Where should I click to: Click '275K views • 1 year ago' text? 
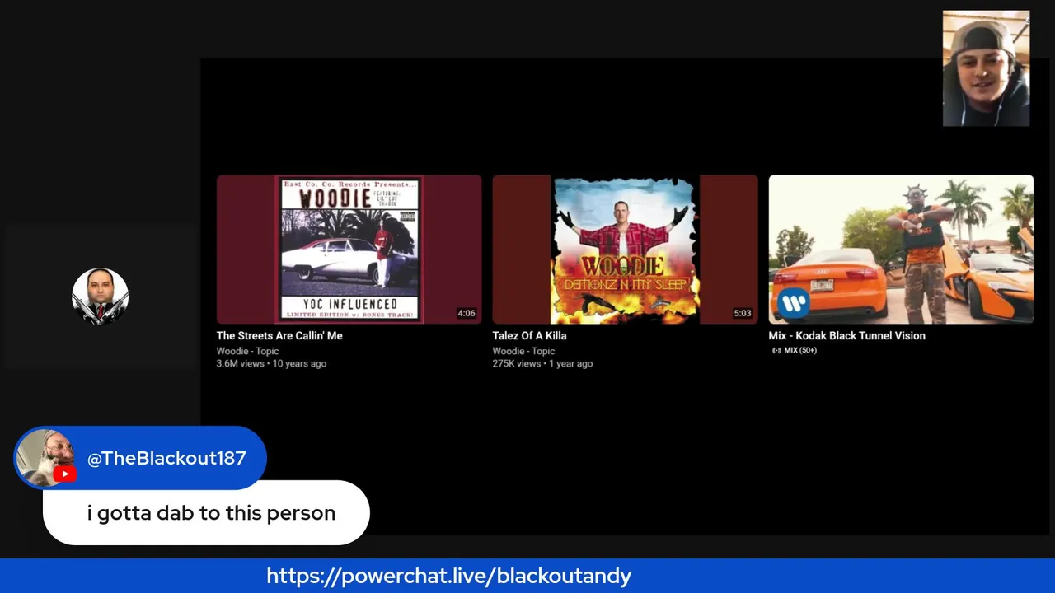(542, 363)
